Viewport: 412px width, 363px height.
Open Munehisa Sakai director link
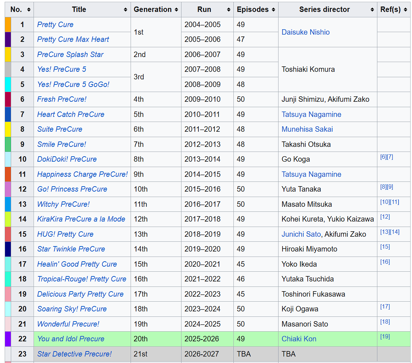tap(307, 129)
